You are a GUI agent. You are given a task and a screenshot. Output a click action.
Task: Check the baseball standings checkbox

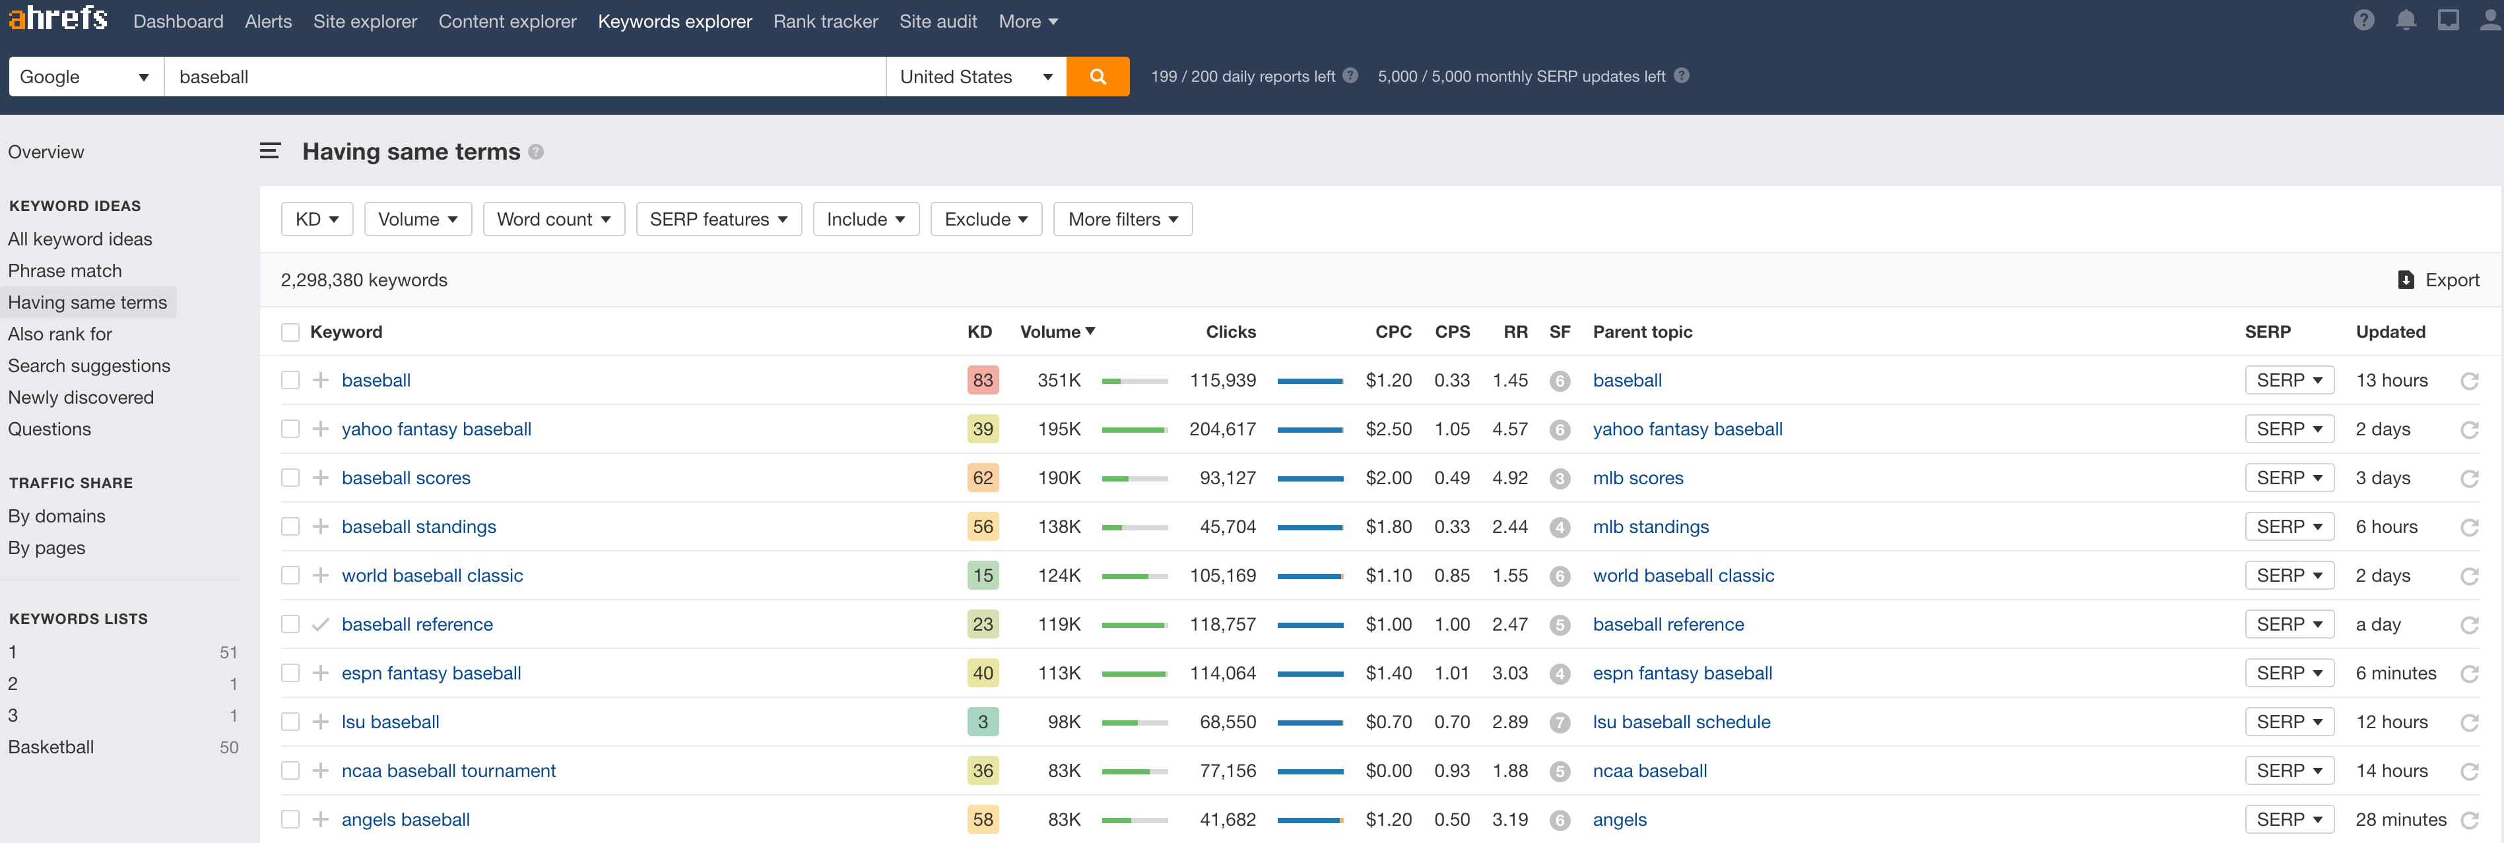tap(290, 526)
